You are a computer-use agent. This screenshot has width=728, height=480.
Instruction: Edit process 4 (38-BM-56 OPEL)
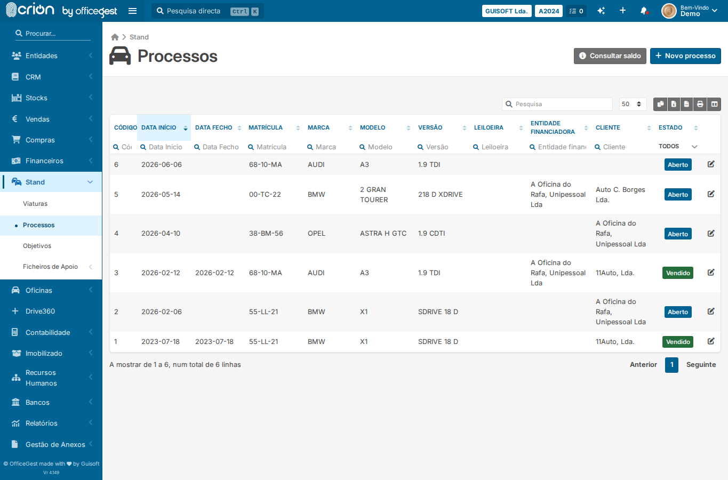click(x=711, y=233)
